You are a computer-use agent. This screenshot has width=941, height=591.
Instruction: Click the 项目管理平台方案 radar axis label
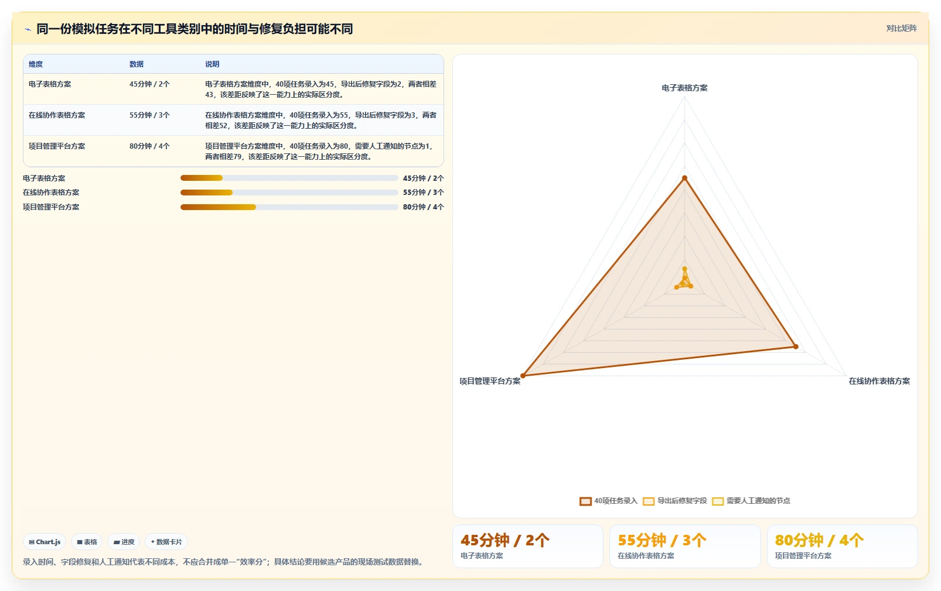tap(490, 381)
